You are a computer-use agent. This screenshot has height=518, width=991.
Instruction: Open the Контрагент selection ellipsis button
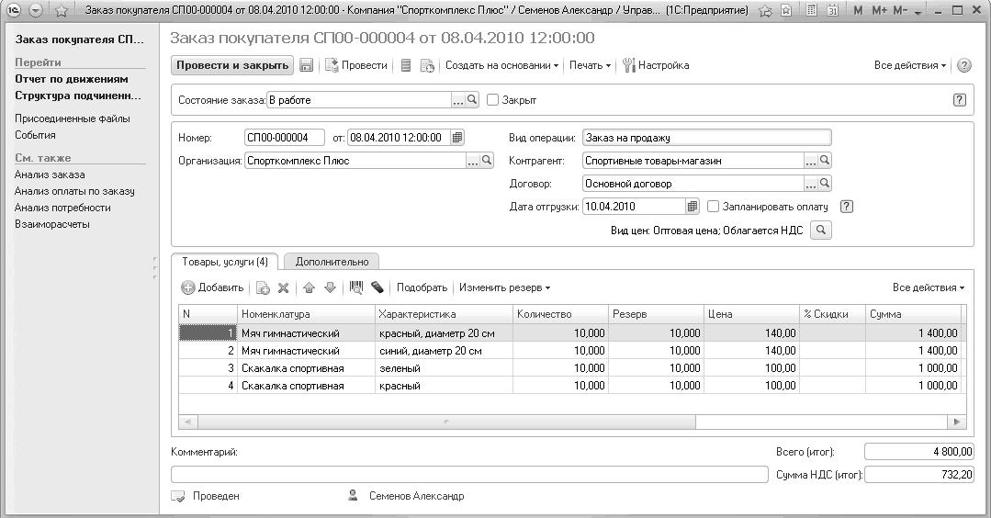(811, 161)
